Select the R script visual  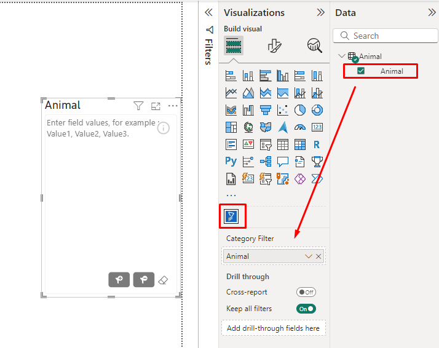317,144
